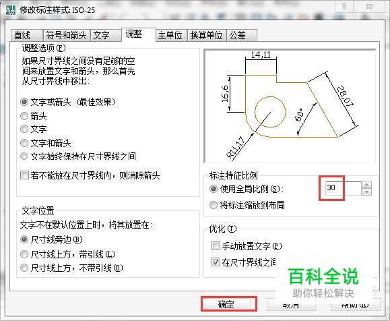Click the help question mark in title bar
390x321 pixels.
coord(344,7)
